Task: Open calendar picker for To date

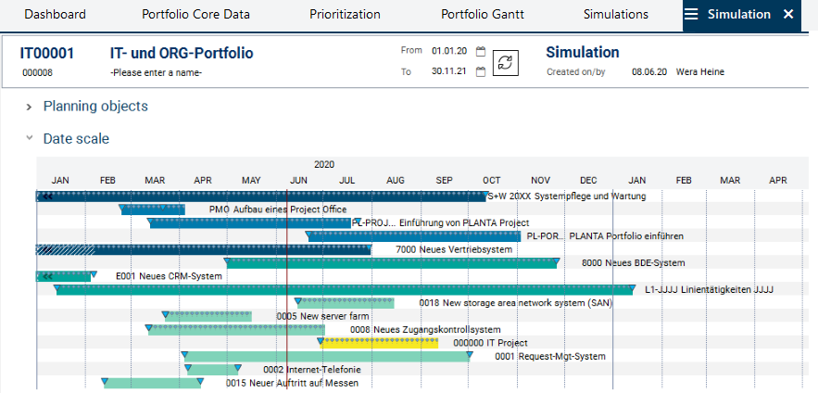Action: click(x=481, y=72)
